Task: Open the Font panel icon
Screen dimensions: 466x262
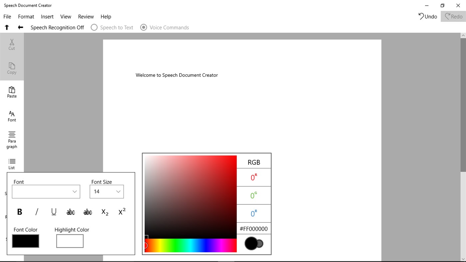Action: tap(12, 116)
